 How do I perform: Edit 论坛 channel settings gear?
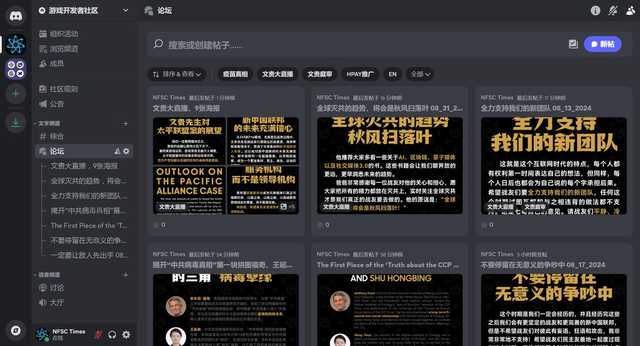click(x=126, y=151)
